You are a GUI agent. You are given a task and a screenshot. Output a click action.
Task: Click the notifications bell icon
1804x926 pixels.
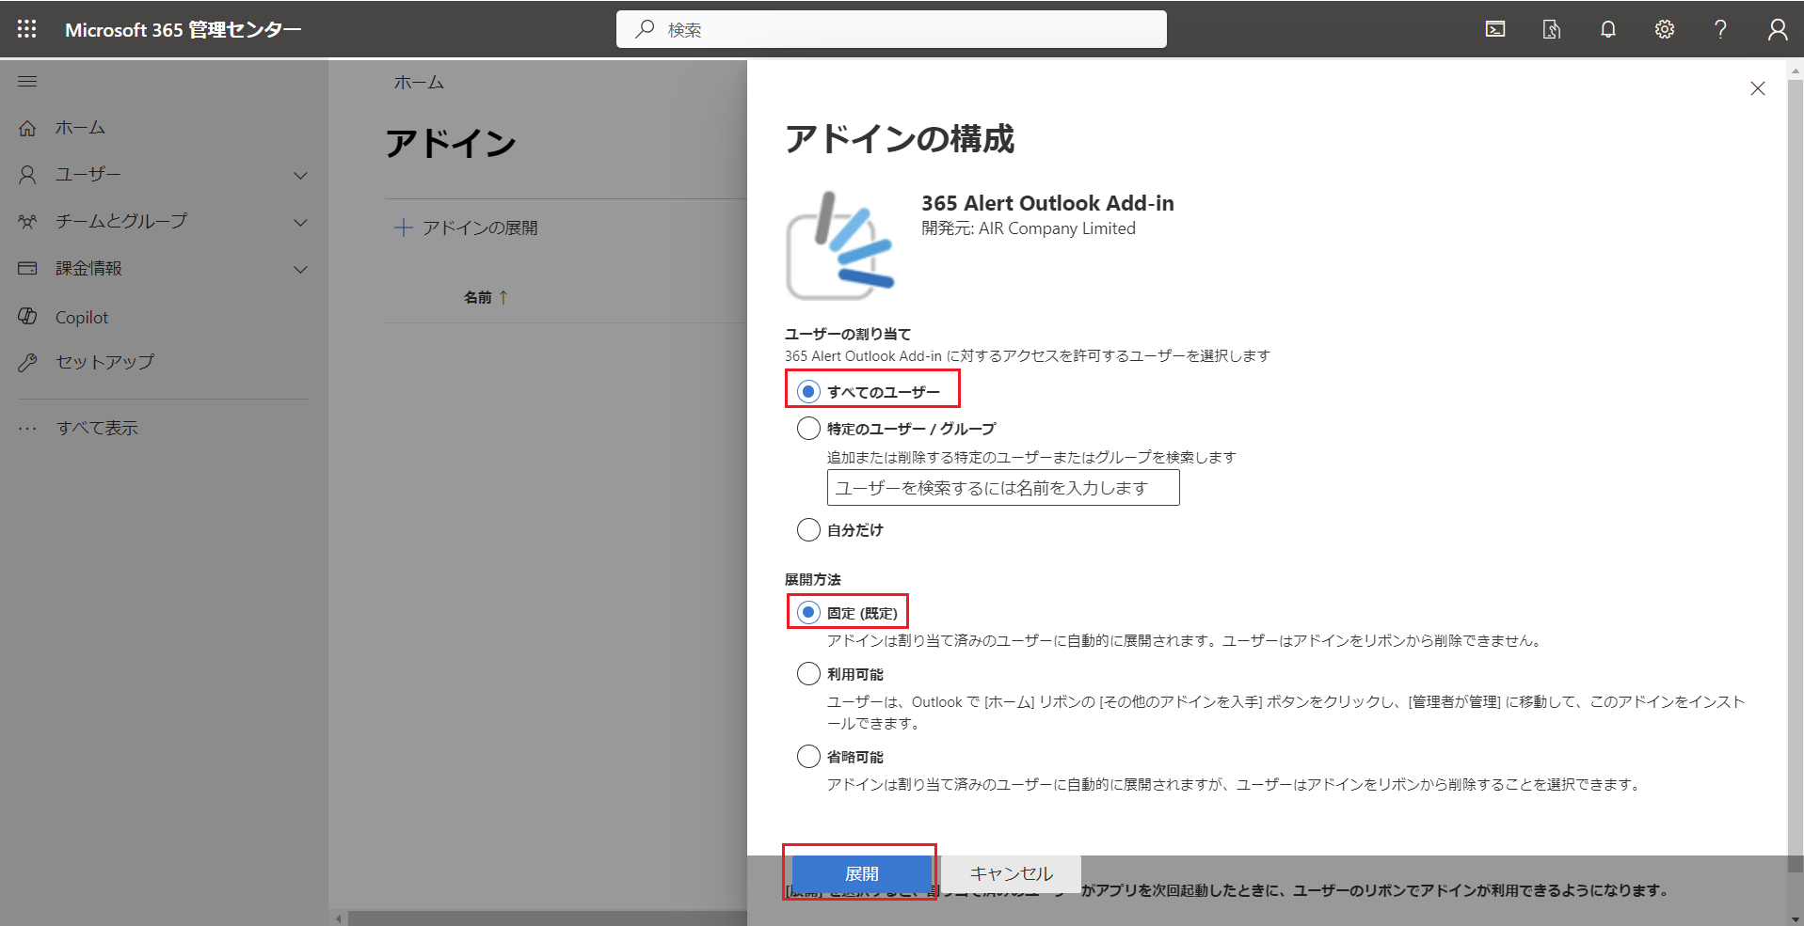pyautogui.click(x=1607, y=29)
